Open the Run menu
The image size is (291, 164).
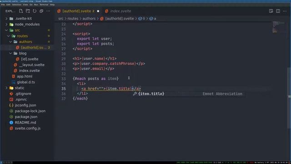[x=36, y=5]
